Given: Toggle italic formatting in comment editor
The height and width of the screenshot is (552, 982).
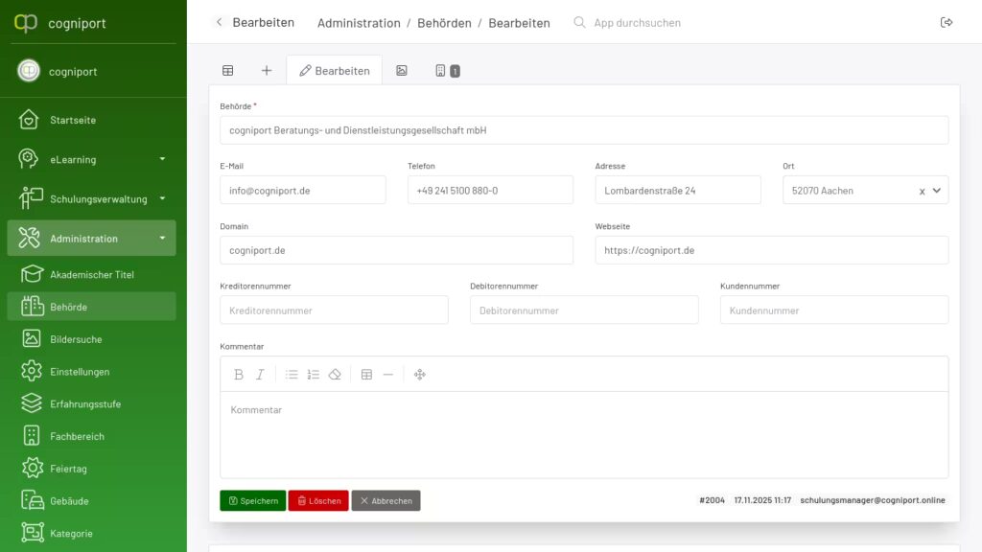Looking at the screenshot, I should (260, 375).
